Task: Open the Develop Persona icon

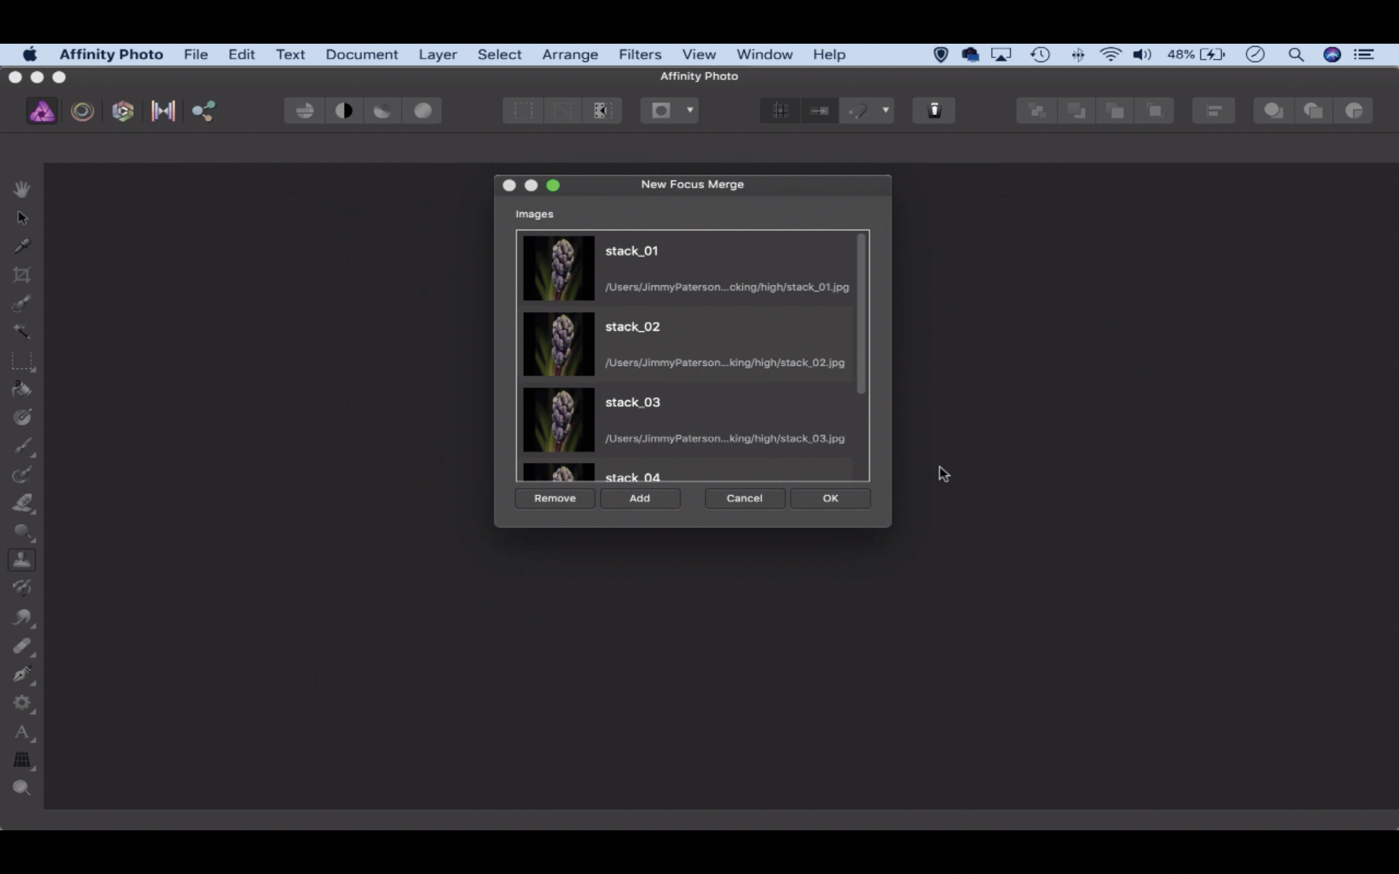Action: (x=122, y=111)
